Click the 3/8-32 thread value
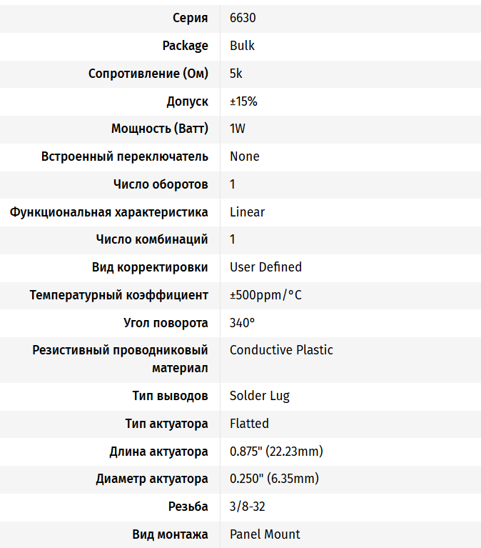 click(x=248, y=507)
